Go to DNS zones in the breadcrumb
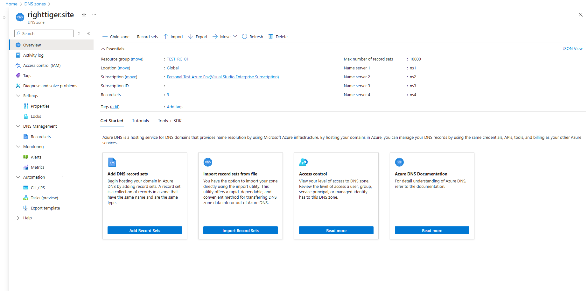The height and width of the screenshot is (291, 588). coord(35,4)
